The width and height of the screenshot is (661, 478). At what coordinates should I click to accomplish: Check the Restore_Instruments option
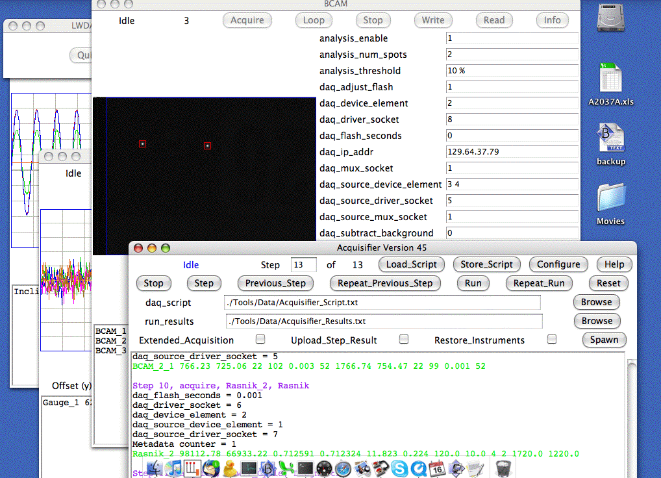(552, 339)
